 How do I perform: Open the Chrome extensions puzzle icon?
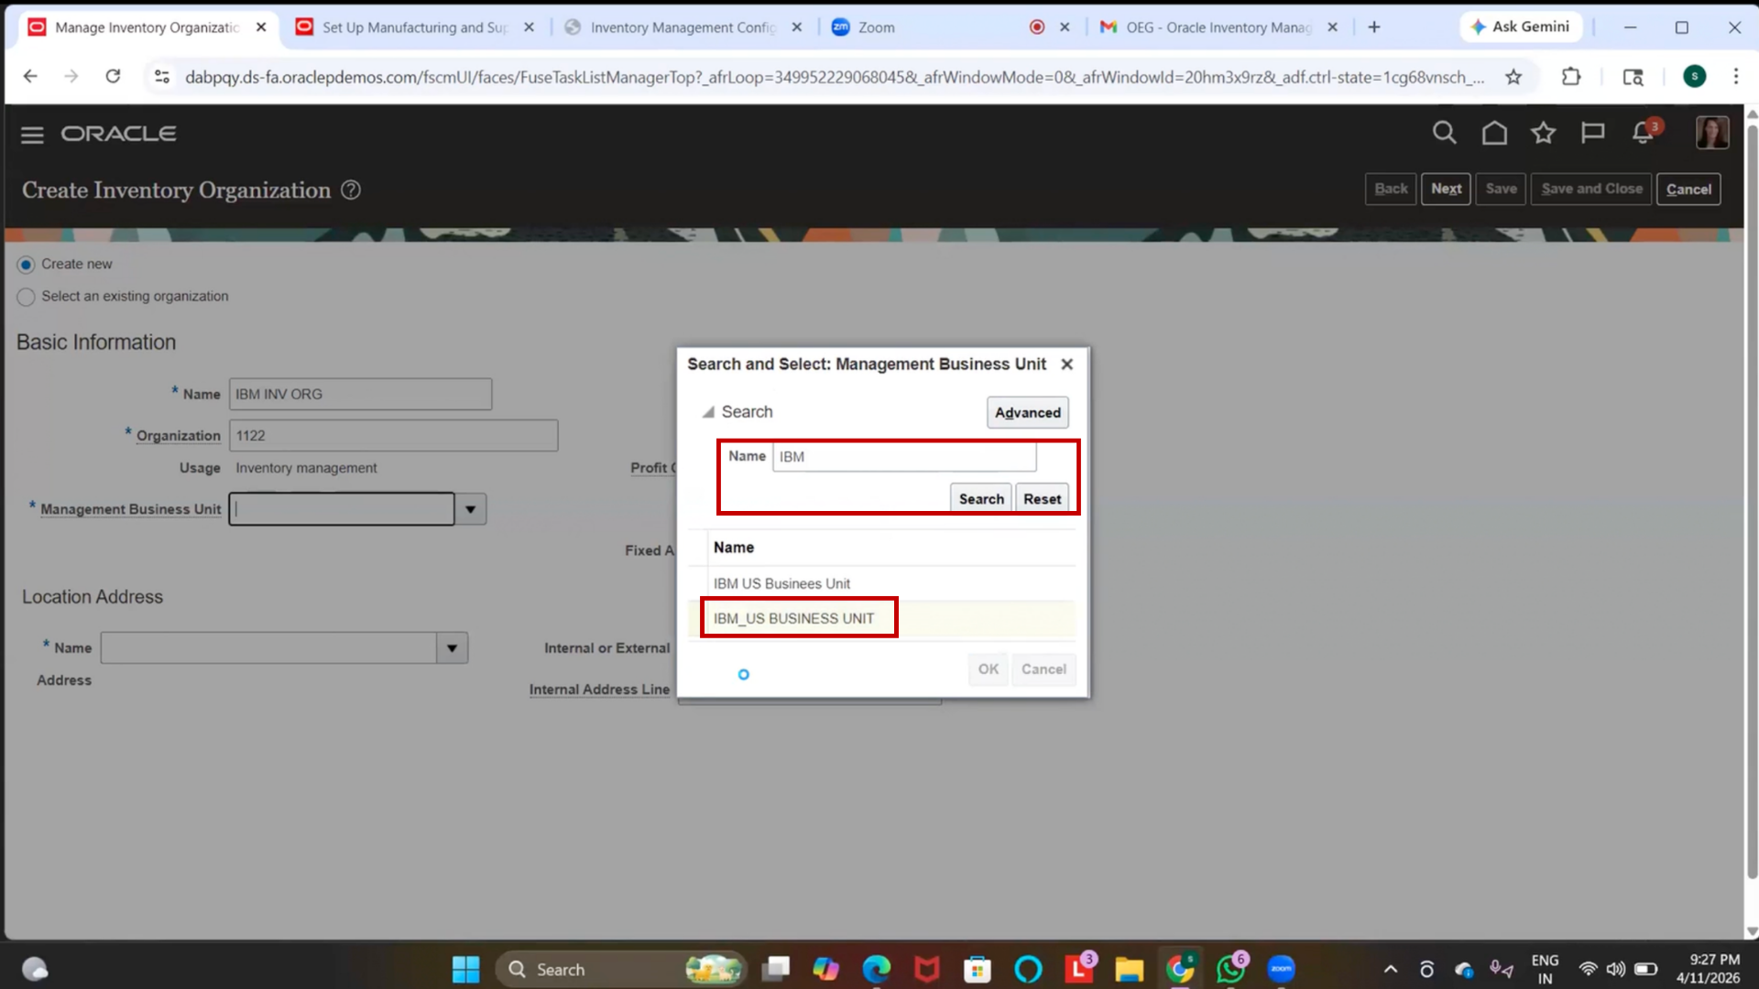(x=1572, y=77)
